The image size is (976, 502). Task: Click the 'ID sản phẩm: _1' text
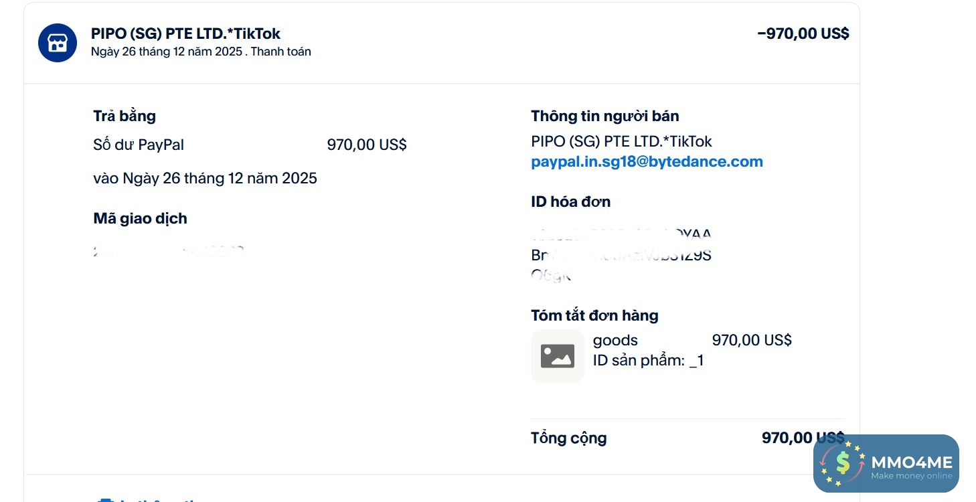pyautogui.click(x=648, y=361)
